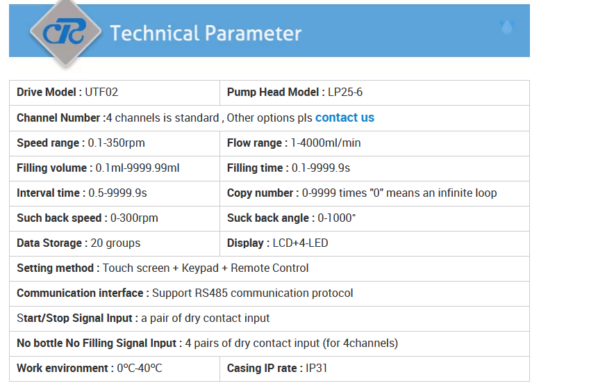This screenshot has height=388, width=589.
Task: Select the Filling volume cell
Action: pyautogui.click(x=115, y=168)
